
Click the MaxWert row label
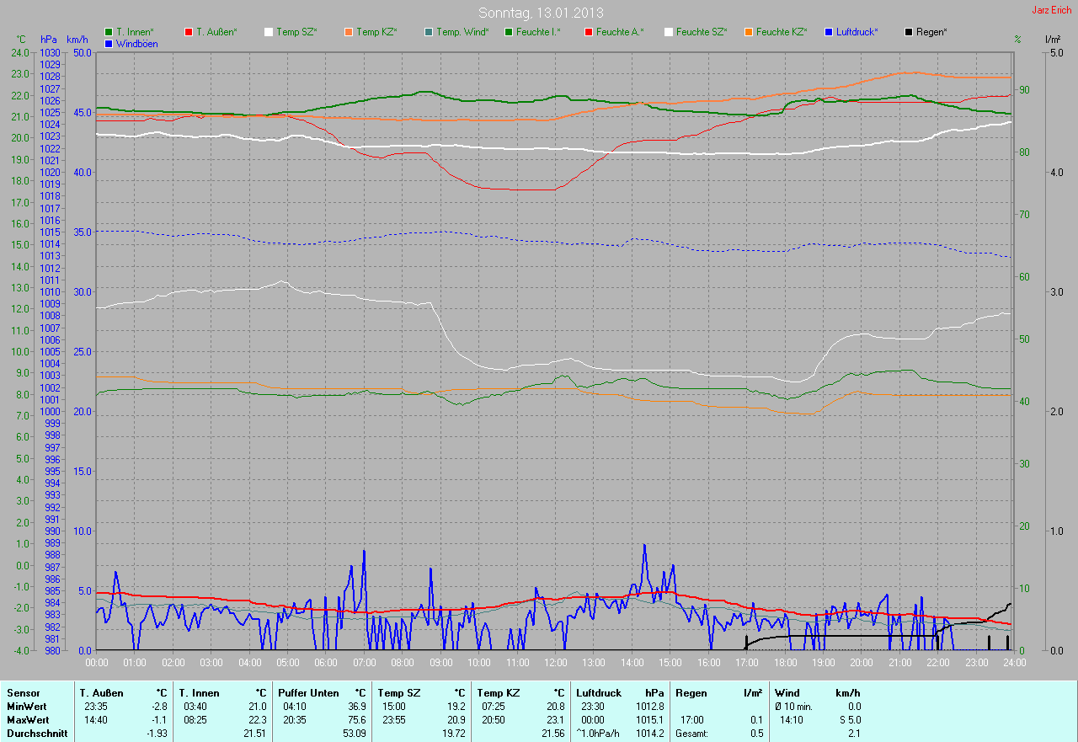pos(29,720)
